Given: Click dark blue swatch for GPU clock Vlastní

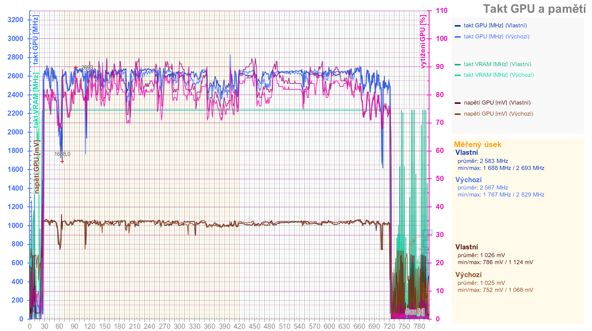Looking at the screenshot, I should pyautogui.click(x=458, y=26).
